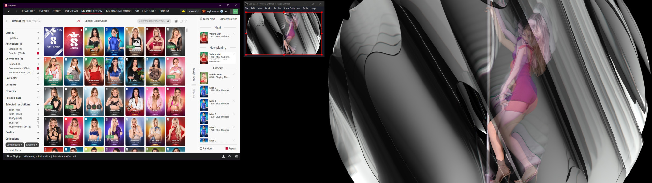Switch to grid view layout
The width and height of the screenshot is (652, 183).
tap(176, 21)
